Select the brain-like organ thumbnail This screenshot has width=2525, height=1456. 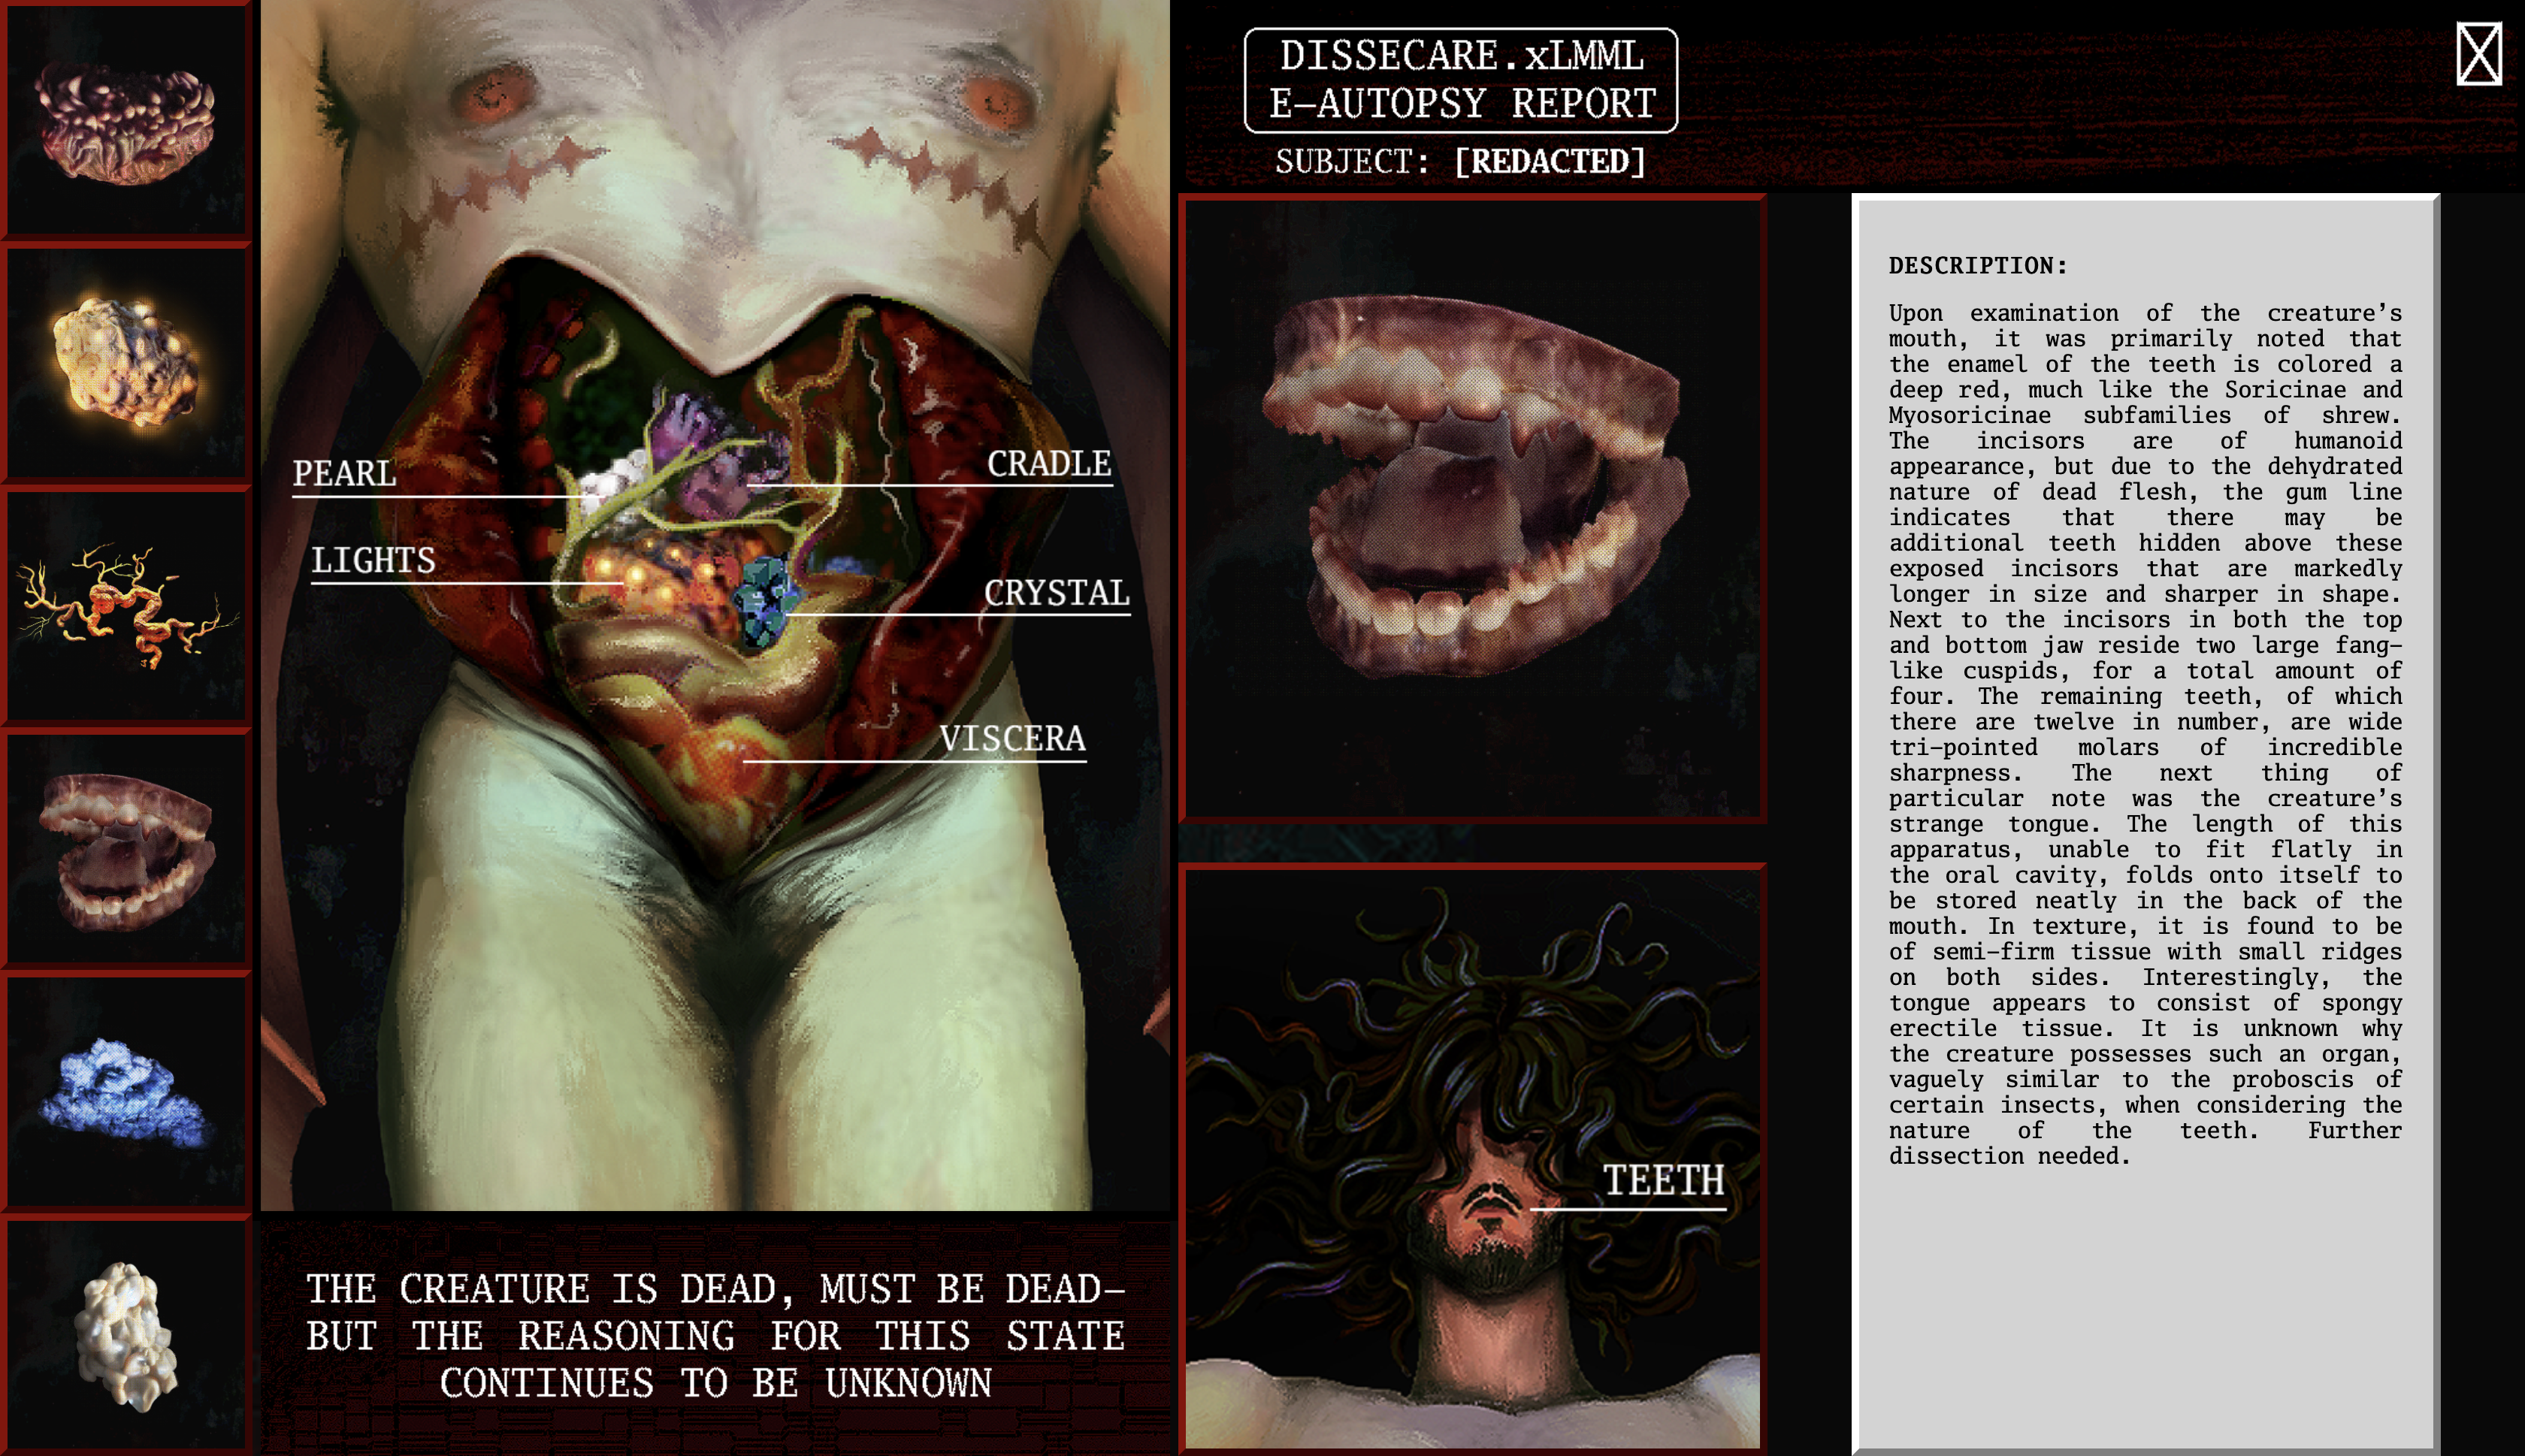pos(126,121)
